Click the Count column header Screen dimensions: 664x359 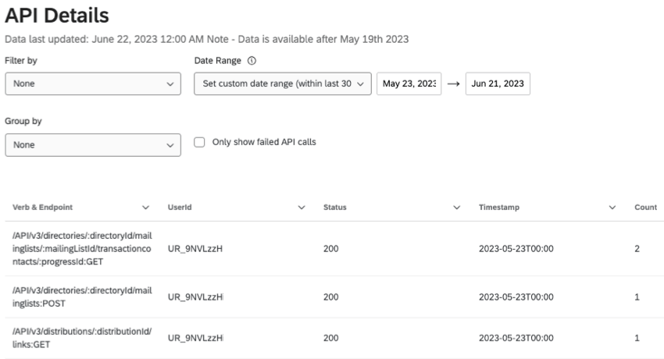pyautogui.click(x=645, y=207)
